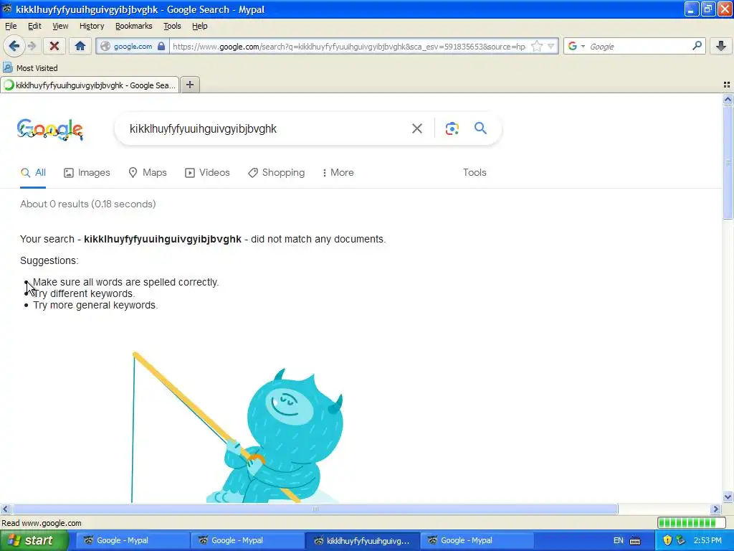Click the yellow security shield tray icon
The width and height of the screenshot is (734, 551).
coord(667,541)
